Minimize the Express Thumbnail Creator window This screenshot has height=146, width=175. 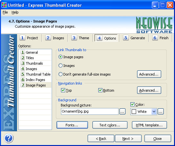[155, 5]
